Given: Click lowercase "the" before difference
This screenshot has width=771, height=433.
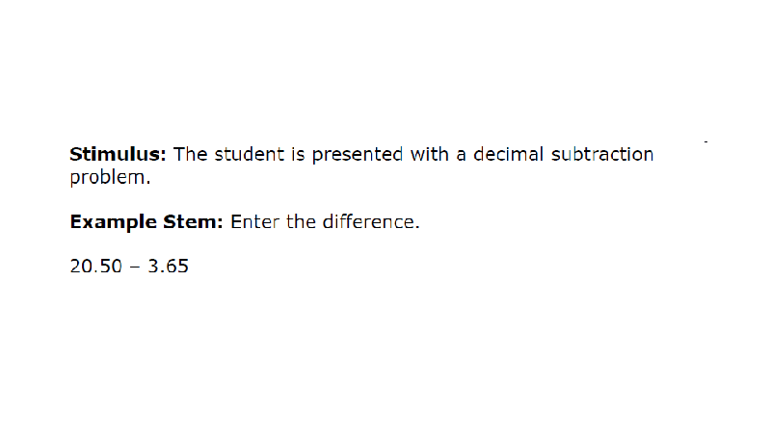Looking at the screenshot, I should click(x=301, y=221).
